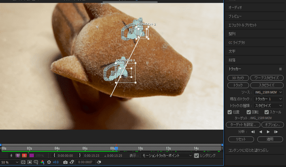Open the 50% magnification dropdown
Screen dimensions: 286x167
9,162
